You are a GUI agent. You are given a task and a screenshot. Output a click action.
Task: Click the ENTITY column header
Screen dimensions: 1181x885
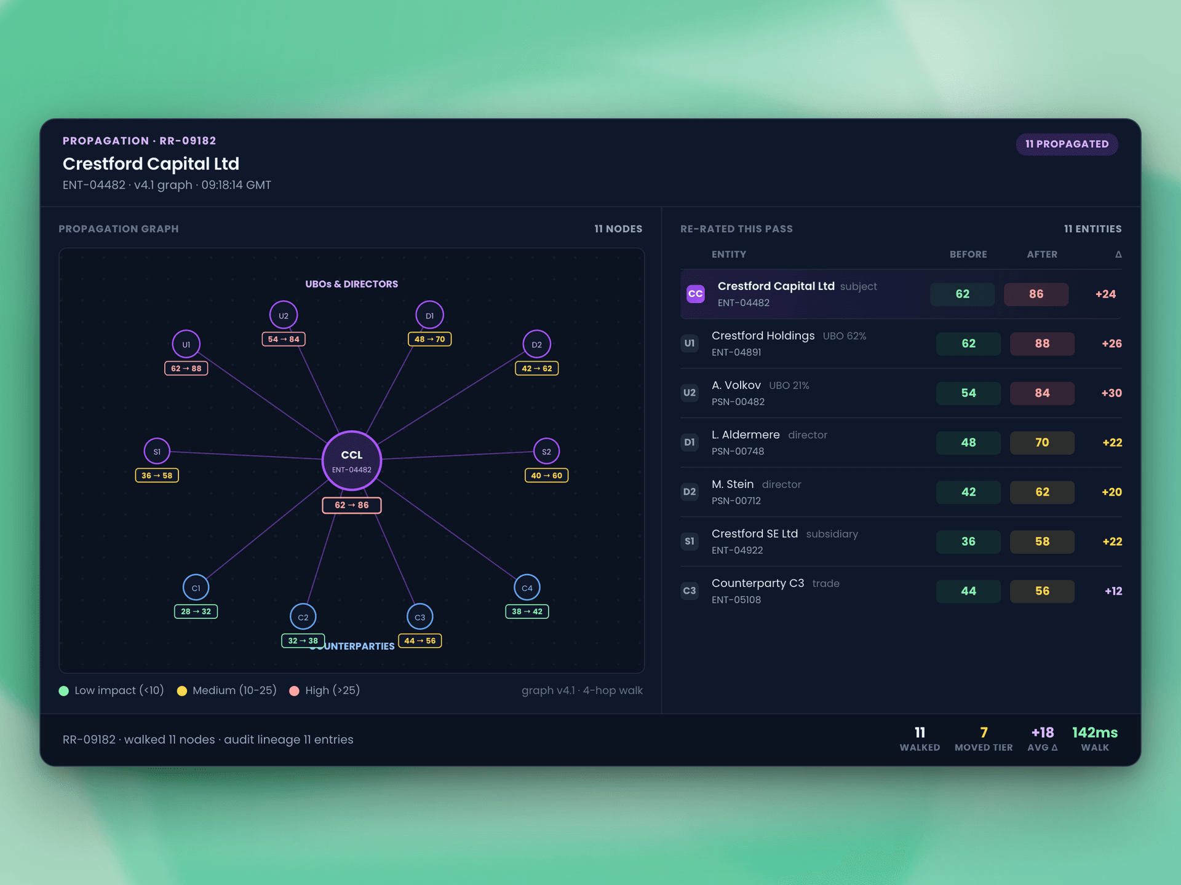click(729, 254)
